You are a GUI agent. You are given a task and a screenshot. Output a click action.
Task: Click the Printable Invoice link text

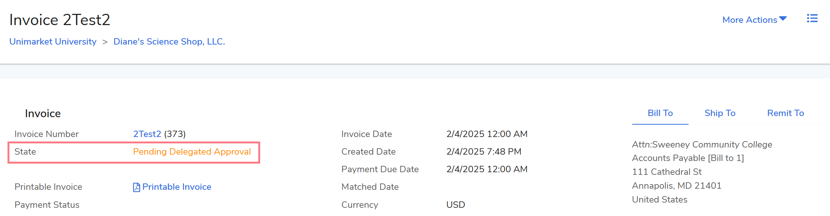pos(177,187)
